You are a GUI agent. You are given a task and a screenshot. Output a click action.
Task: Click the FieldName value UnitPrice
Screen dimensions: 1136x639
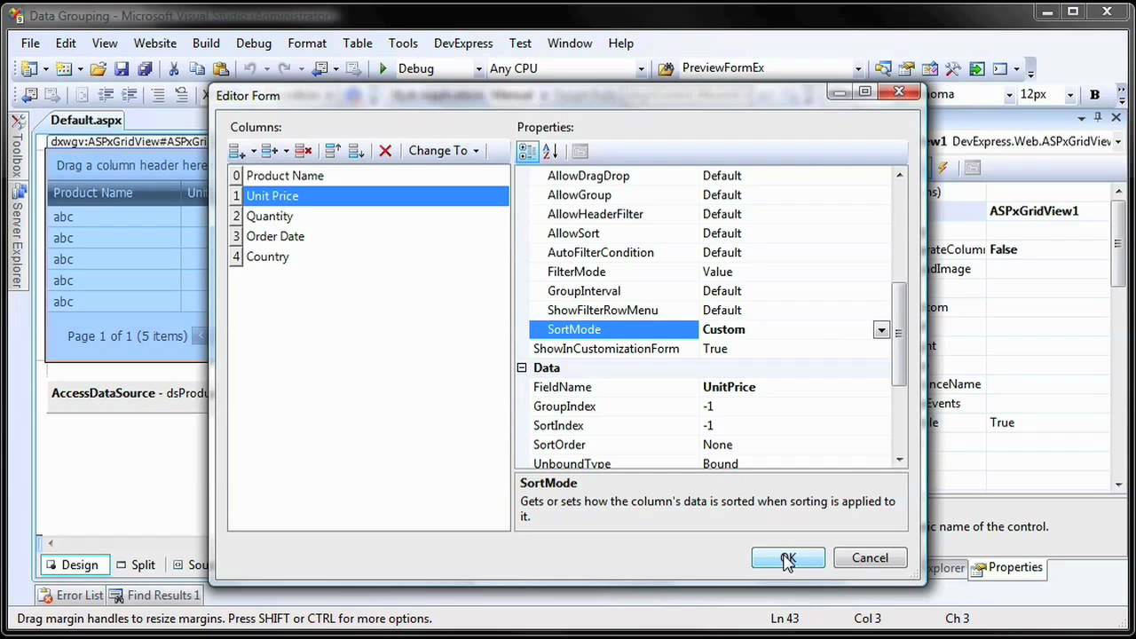(730, 388)
